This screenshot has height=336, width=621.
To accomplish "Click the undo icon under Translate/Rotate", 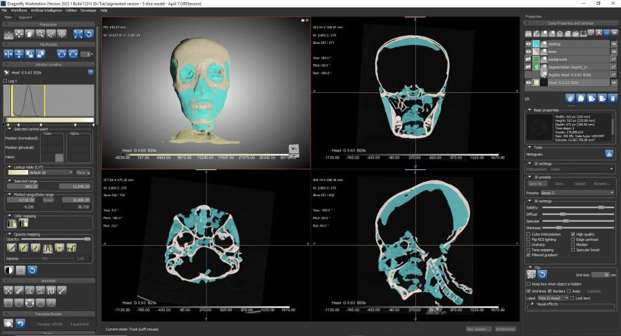I will coord(21,324).
